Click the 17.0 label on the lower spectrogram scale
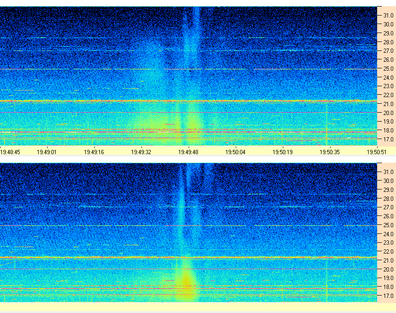 point(388,296)
